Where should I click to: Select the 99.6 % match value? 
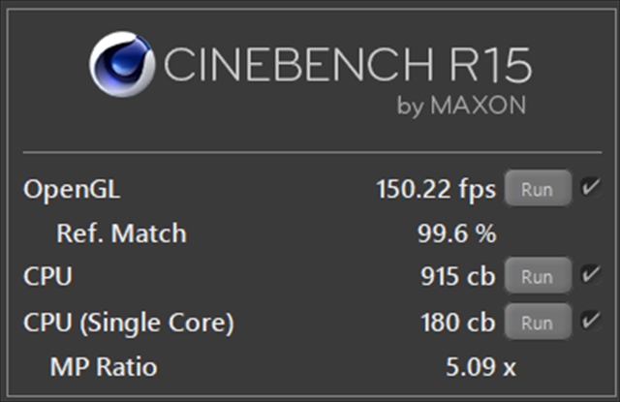coord(456,233)
